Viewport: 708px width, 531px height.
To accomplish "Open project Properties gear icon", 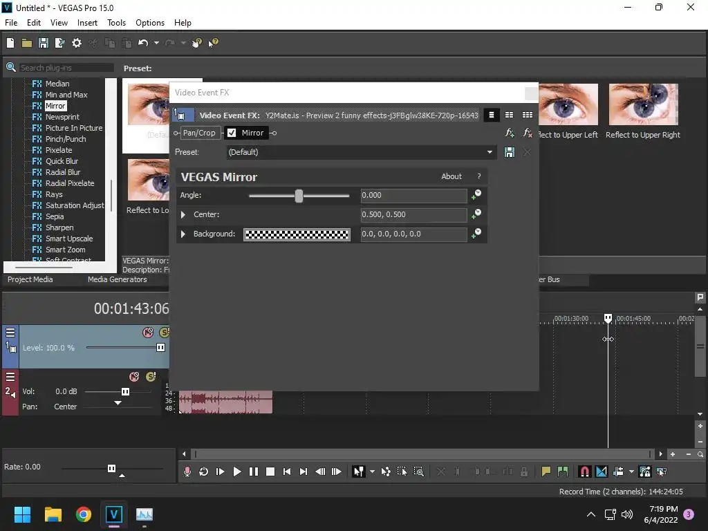I will (x=77, y=43).
